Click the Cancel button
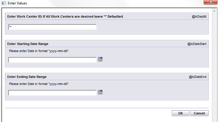 [x=199, y=113]
